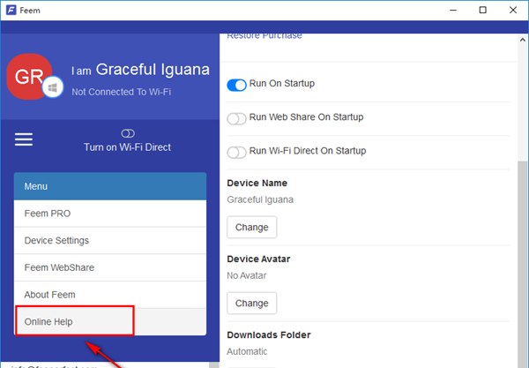This screenshot has height=368, width=529.
Task: Select Feem WebShare menu item
Action: 110,267
